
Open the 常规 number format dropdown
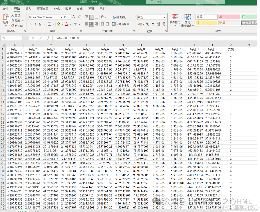pos(164,17)
